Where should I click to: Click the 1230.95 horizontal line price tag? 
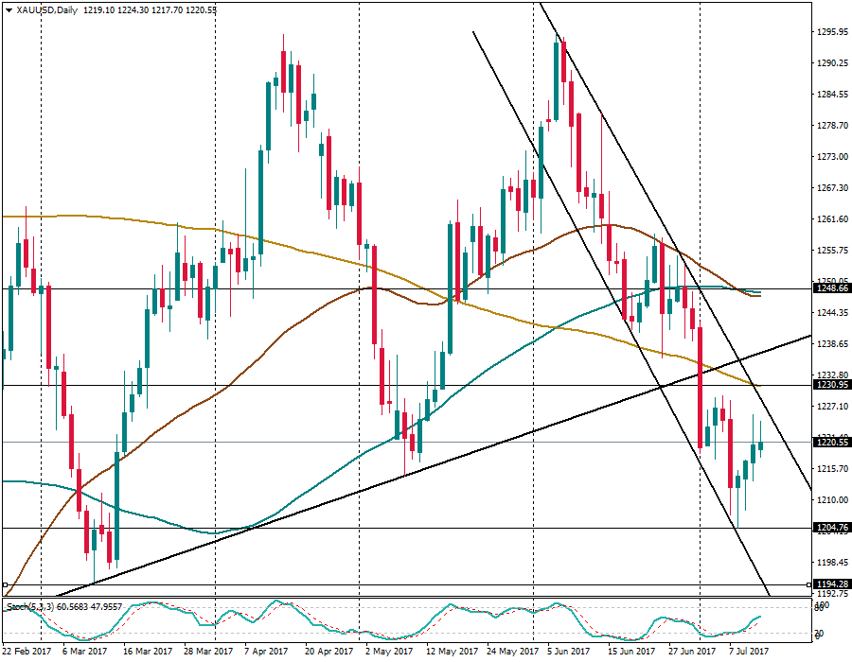830,385
